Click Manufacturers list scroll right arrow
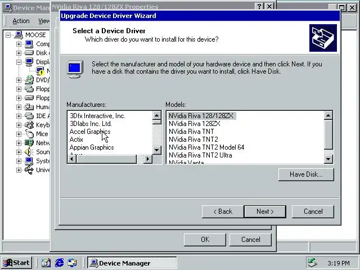The height and width of the screenshot is (270, 360). (x=147, y=159)
